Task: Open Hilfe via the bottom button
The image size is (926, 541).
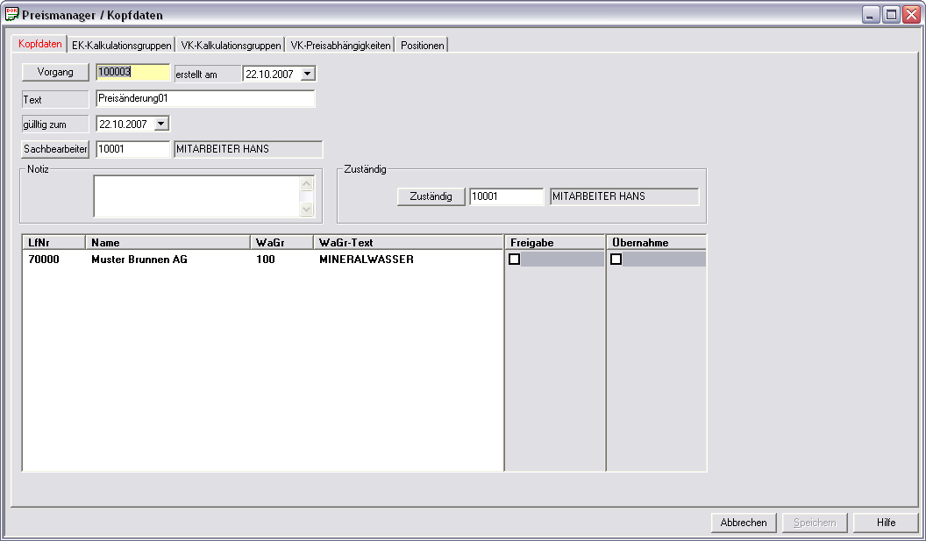Action: point(886,523)
